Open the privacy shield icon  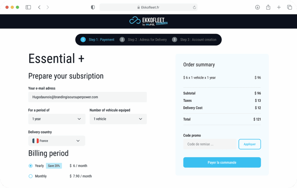(93, 7)
